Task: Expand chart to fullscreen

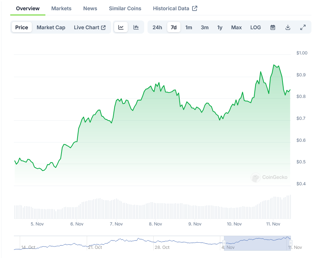Action: (303, 27)
